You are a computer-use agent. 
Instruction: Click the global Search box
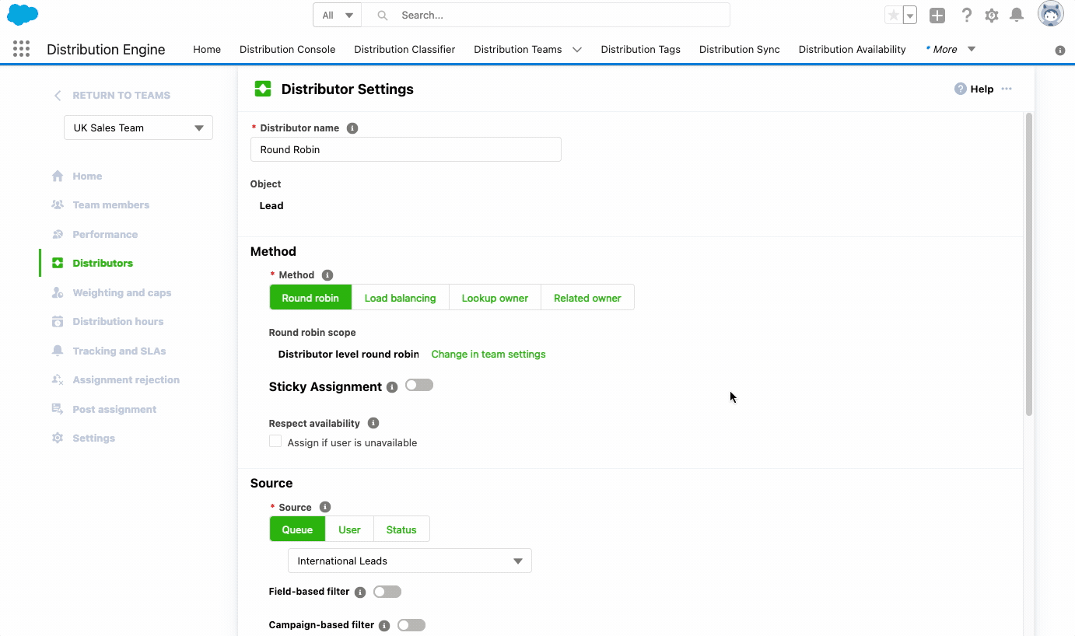coord(546,15)
